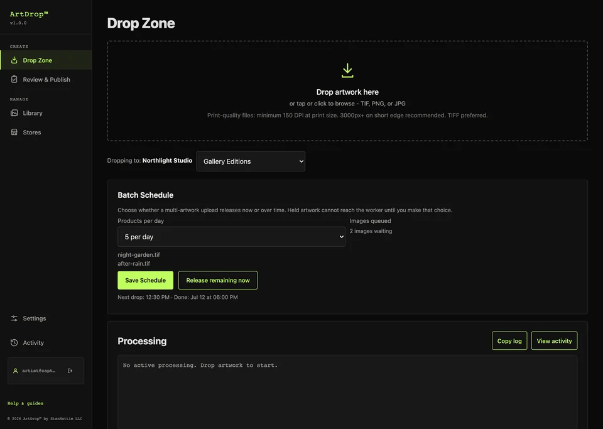Click the v1.0.0 version label
Viewport: 603px width, 429px height.
[18, 23]
